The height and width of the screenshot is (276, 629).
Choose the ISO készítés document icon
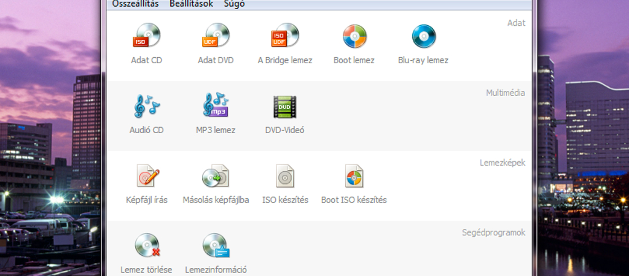[x=285, y=175]
